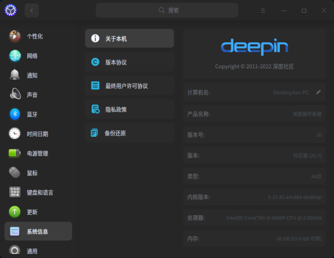Click the 内存 label

pyautogui.click(x=193, y=238)
